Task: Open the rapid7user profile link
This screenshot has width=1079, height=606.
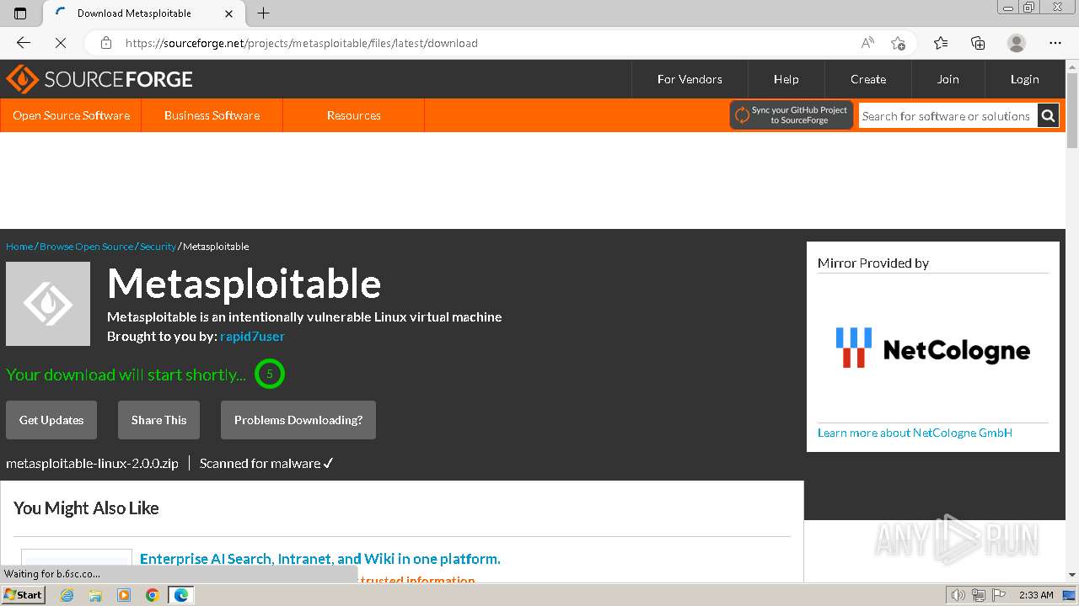Action: pyautogui.click(x=252, y=337)
